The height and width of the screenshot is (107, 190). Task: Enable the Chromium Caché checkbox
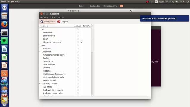(78, 58)
